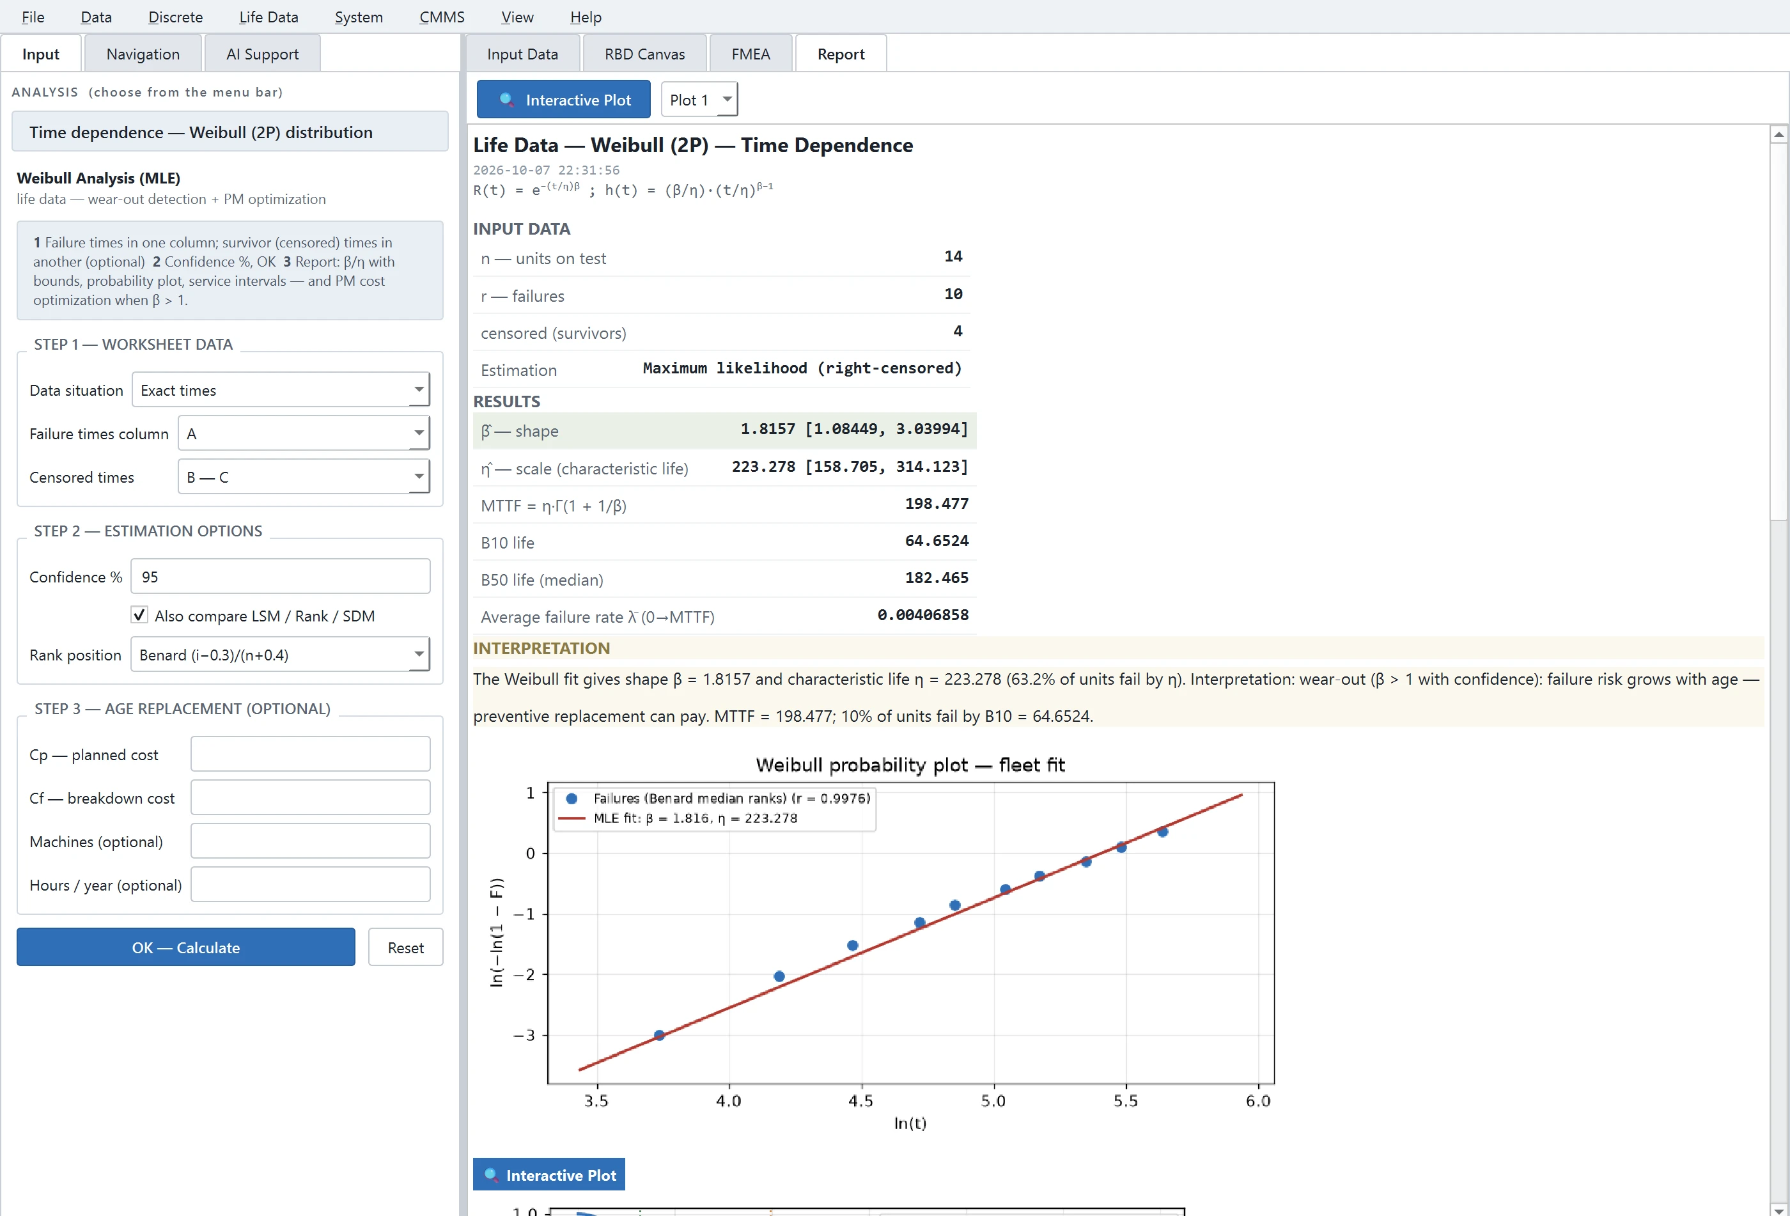
Task: Click the Machines (optional) field
Action: [x=311, y=841]
